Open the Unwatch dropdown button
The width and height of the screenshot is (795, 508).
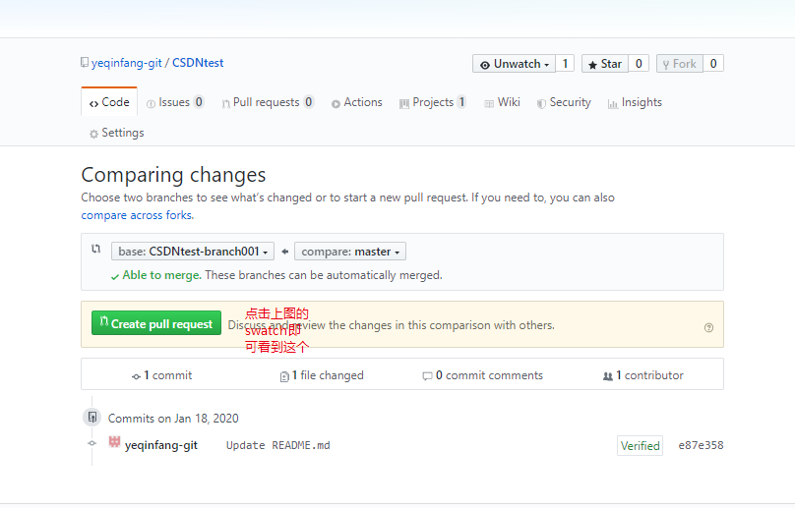click(x=515, y=64)
